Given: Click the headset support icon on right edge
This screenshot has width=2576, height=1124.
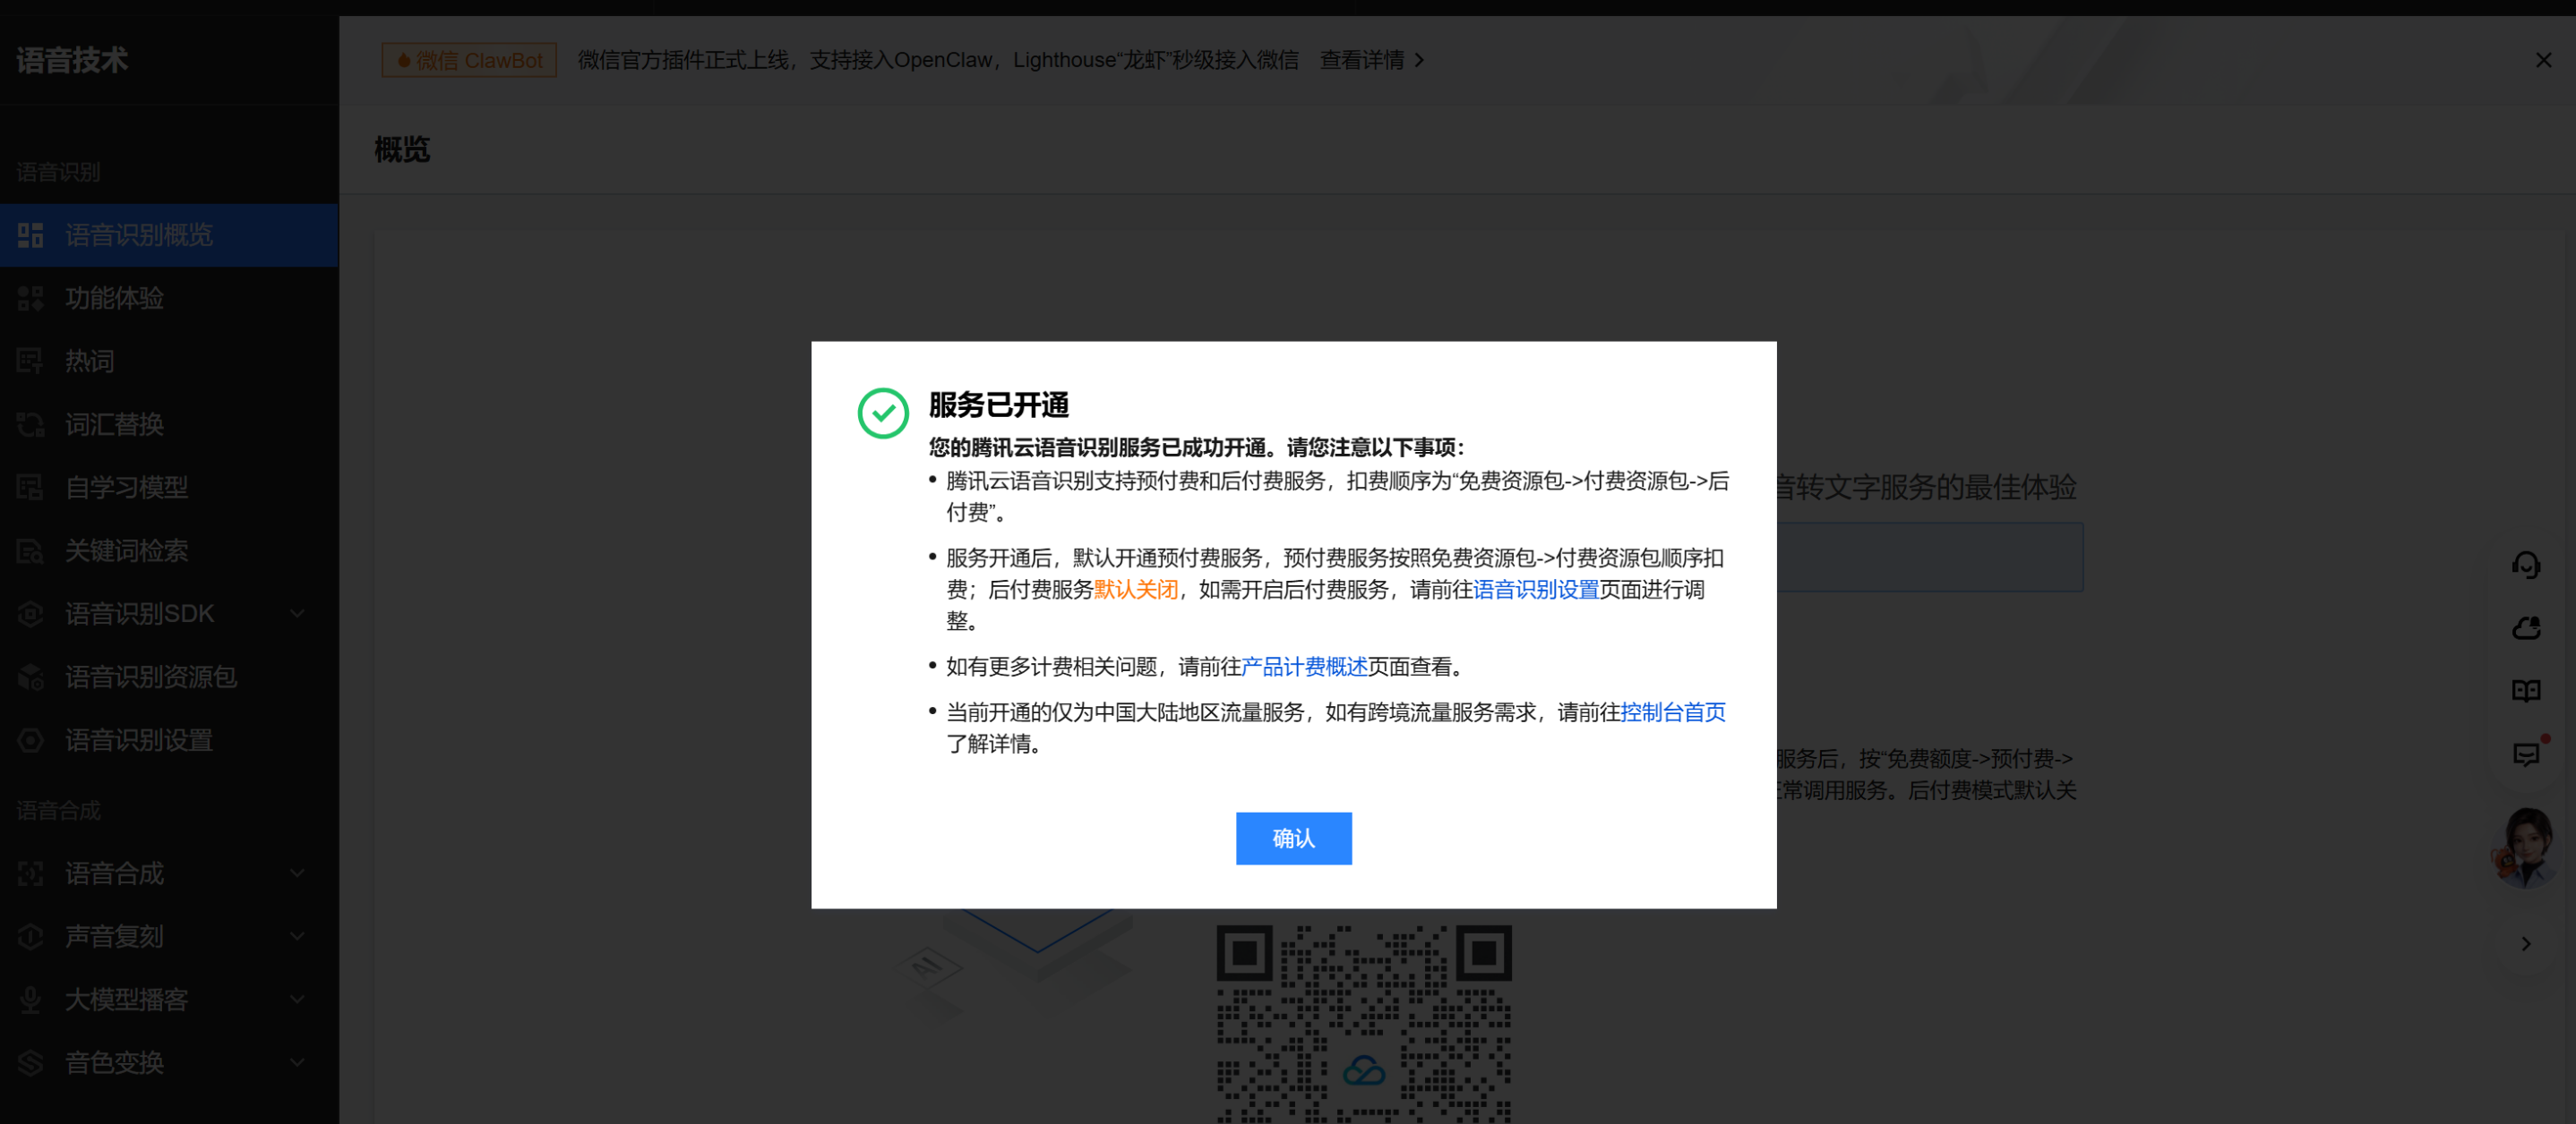Looking at the screenshot, I should (2527, 565).
